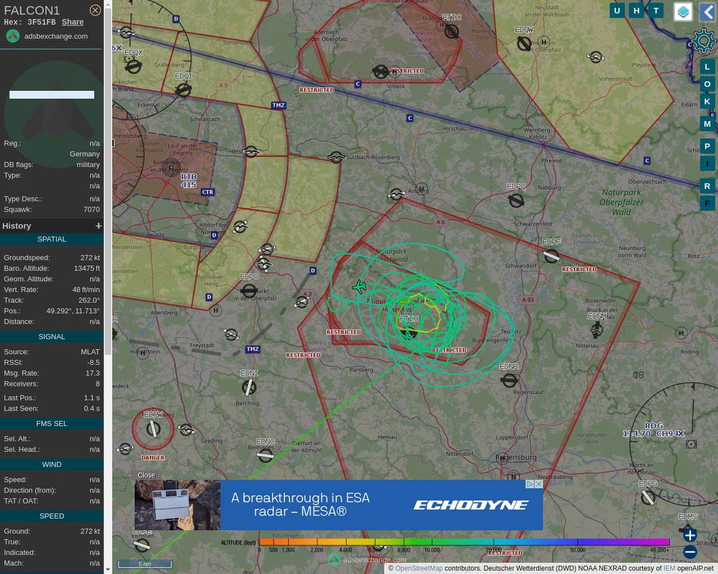Open the map layers selector icon
The height and width of the screenshot is (574, 718).
pos(683,11)
